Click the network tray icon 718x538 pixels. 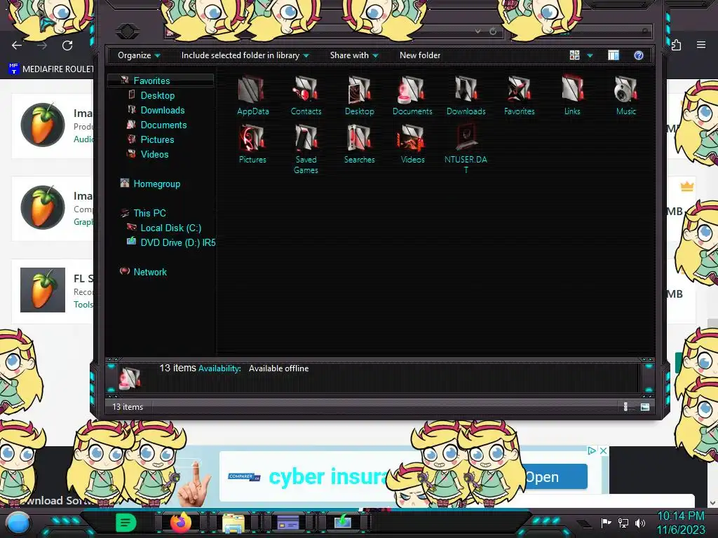pos(623,523)
